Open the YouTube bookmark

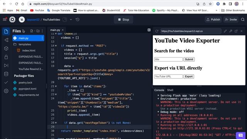[37, 10]
